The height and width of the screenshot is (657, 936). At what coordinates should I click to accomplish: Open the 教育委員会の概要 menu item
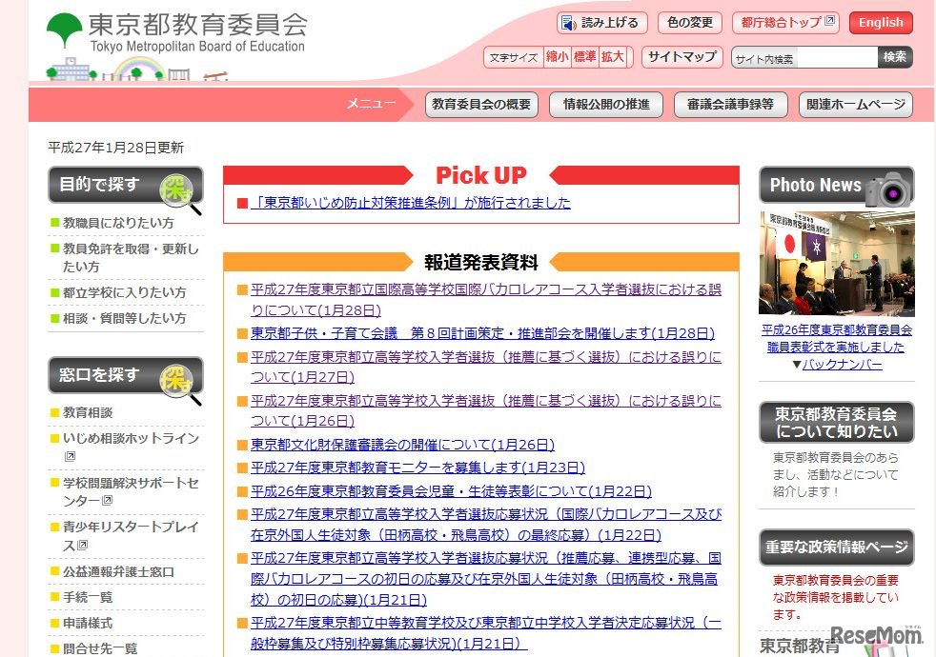click(x=482, y=105)
